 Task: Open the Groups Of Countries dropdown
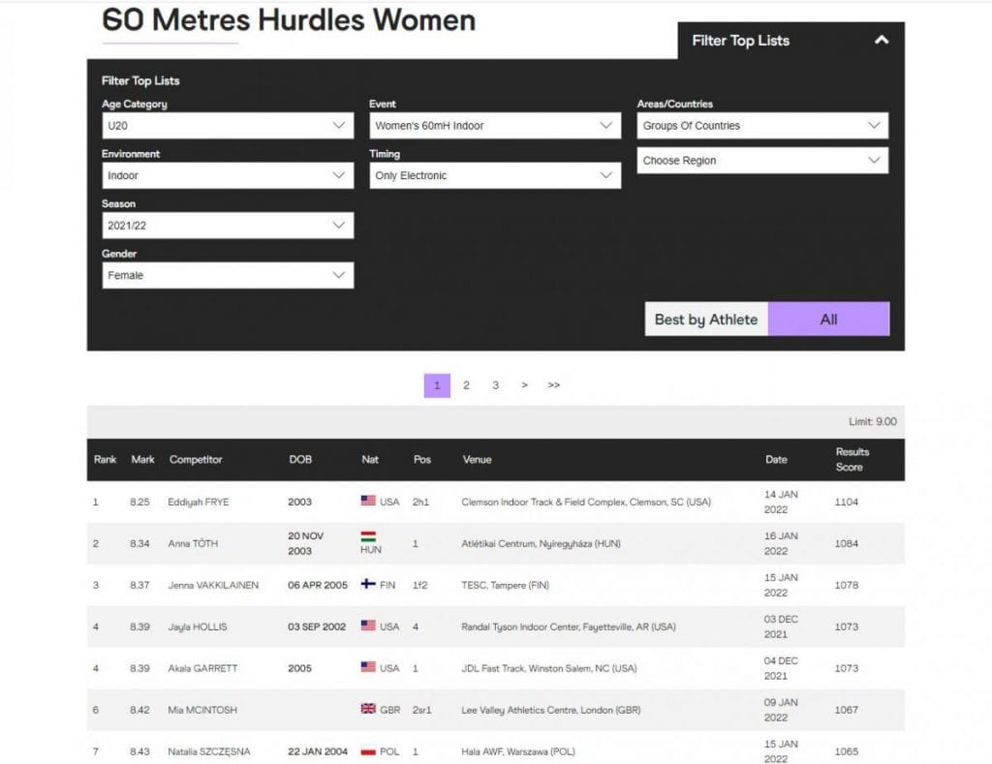pos(762,126)
